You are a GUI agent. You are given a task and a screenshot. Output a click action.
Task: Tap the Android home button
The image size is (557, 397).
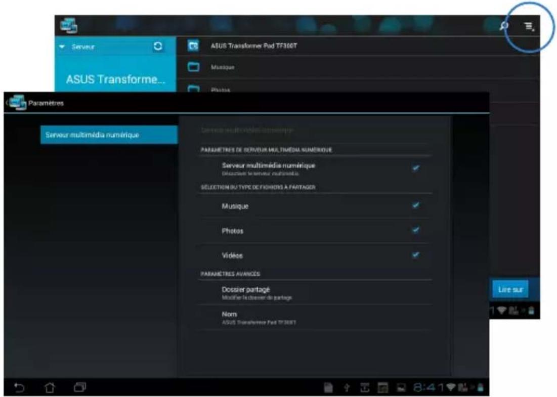[50, 387]
